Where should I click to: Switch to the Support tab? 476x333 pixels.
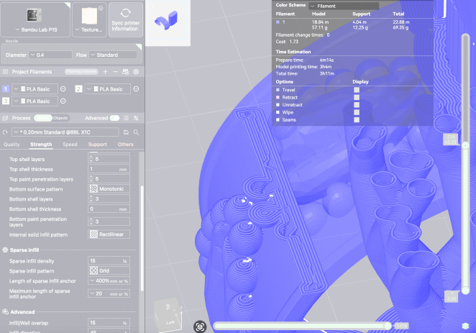(x=97, y=144)
